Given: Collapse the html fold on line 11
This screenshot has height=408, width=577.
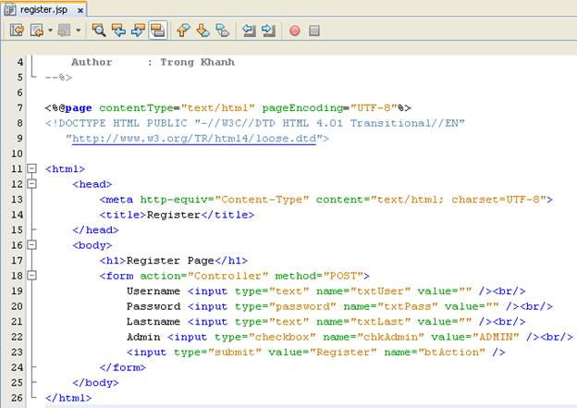Looking at the screenshot, I should (32, 168).
